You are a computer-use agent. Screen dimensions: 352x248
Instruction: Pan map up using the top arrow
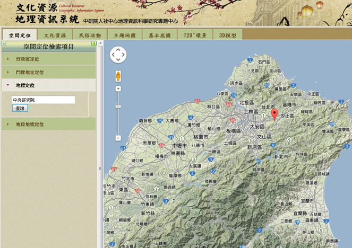pyautogui.click(x=118, y=49)
